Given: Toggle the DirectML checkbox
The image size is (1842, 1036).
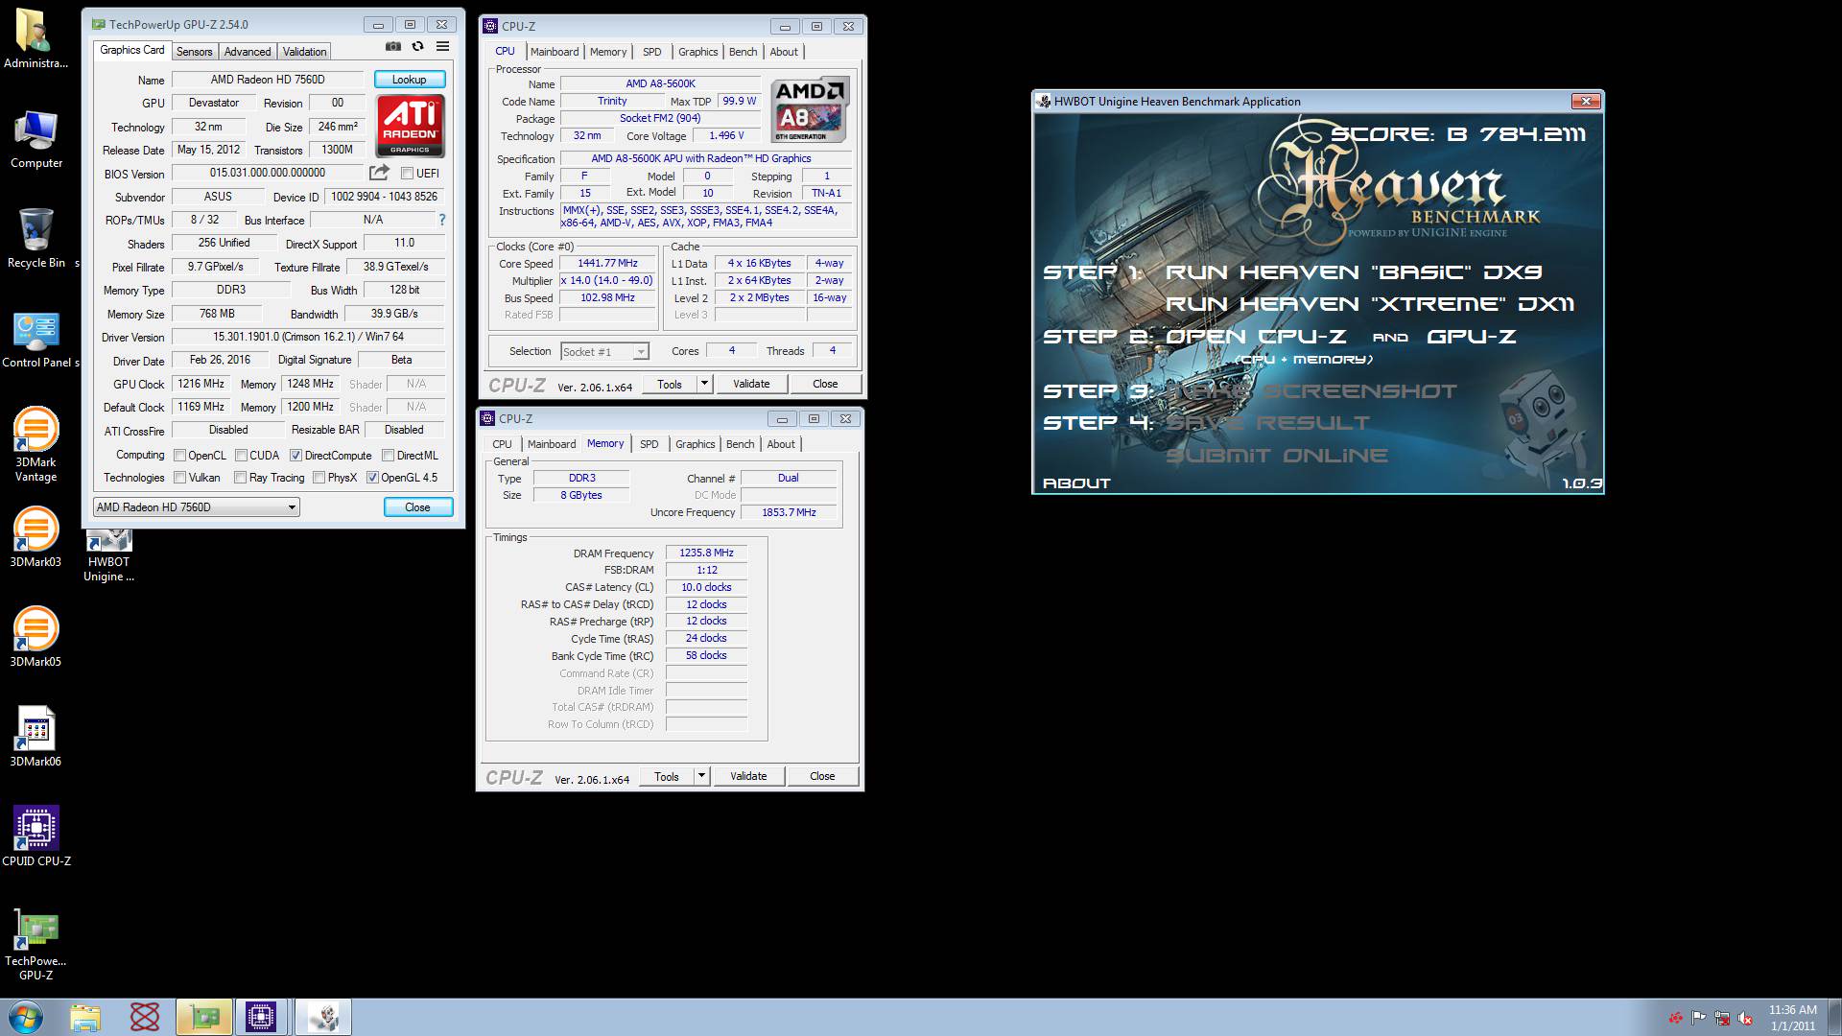Looking at the screenshot, I should [388, 456].
